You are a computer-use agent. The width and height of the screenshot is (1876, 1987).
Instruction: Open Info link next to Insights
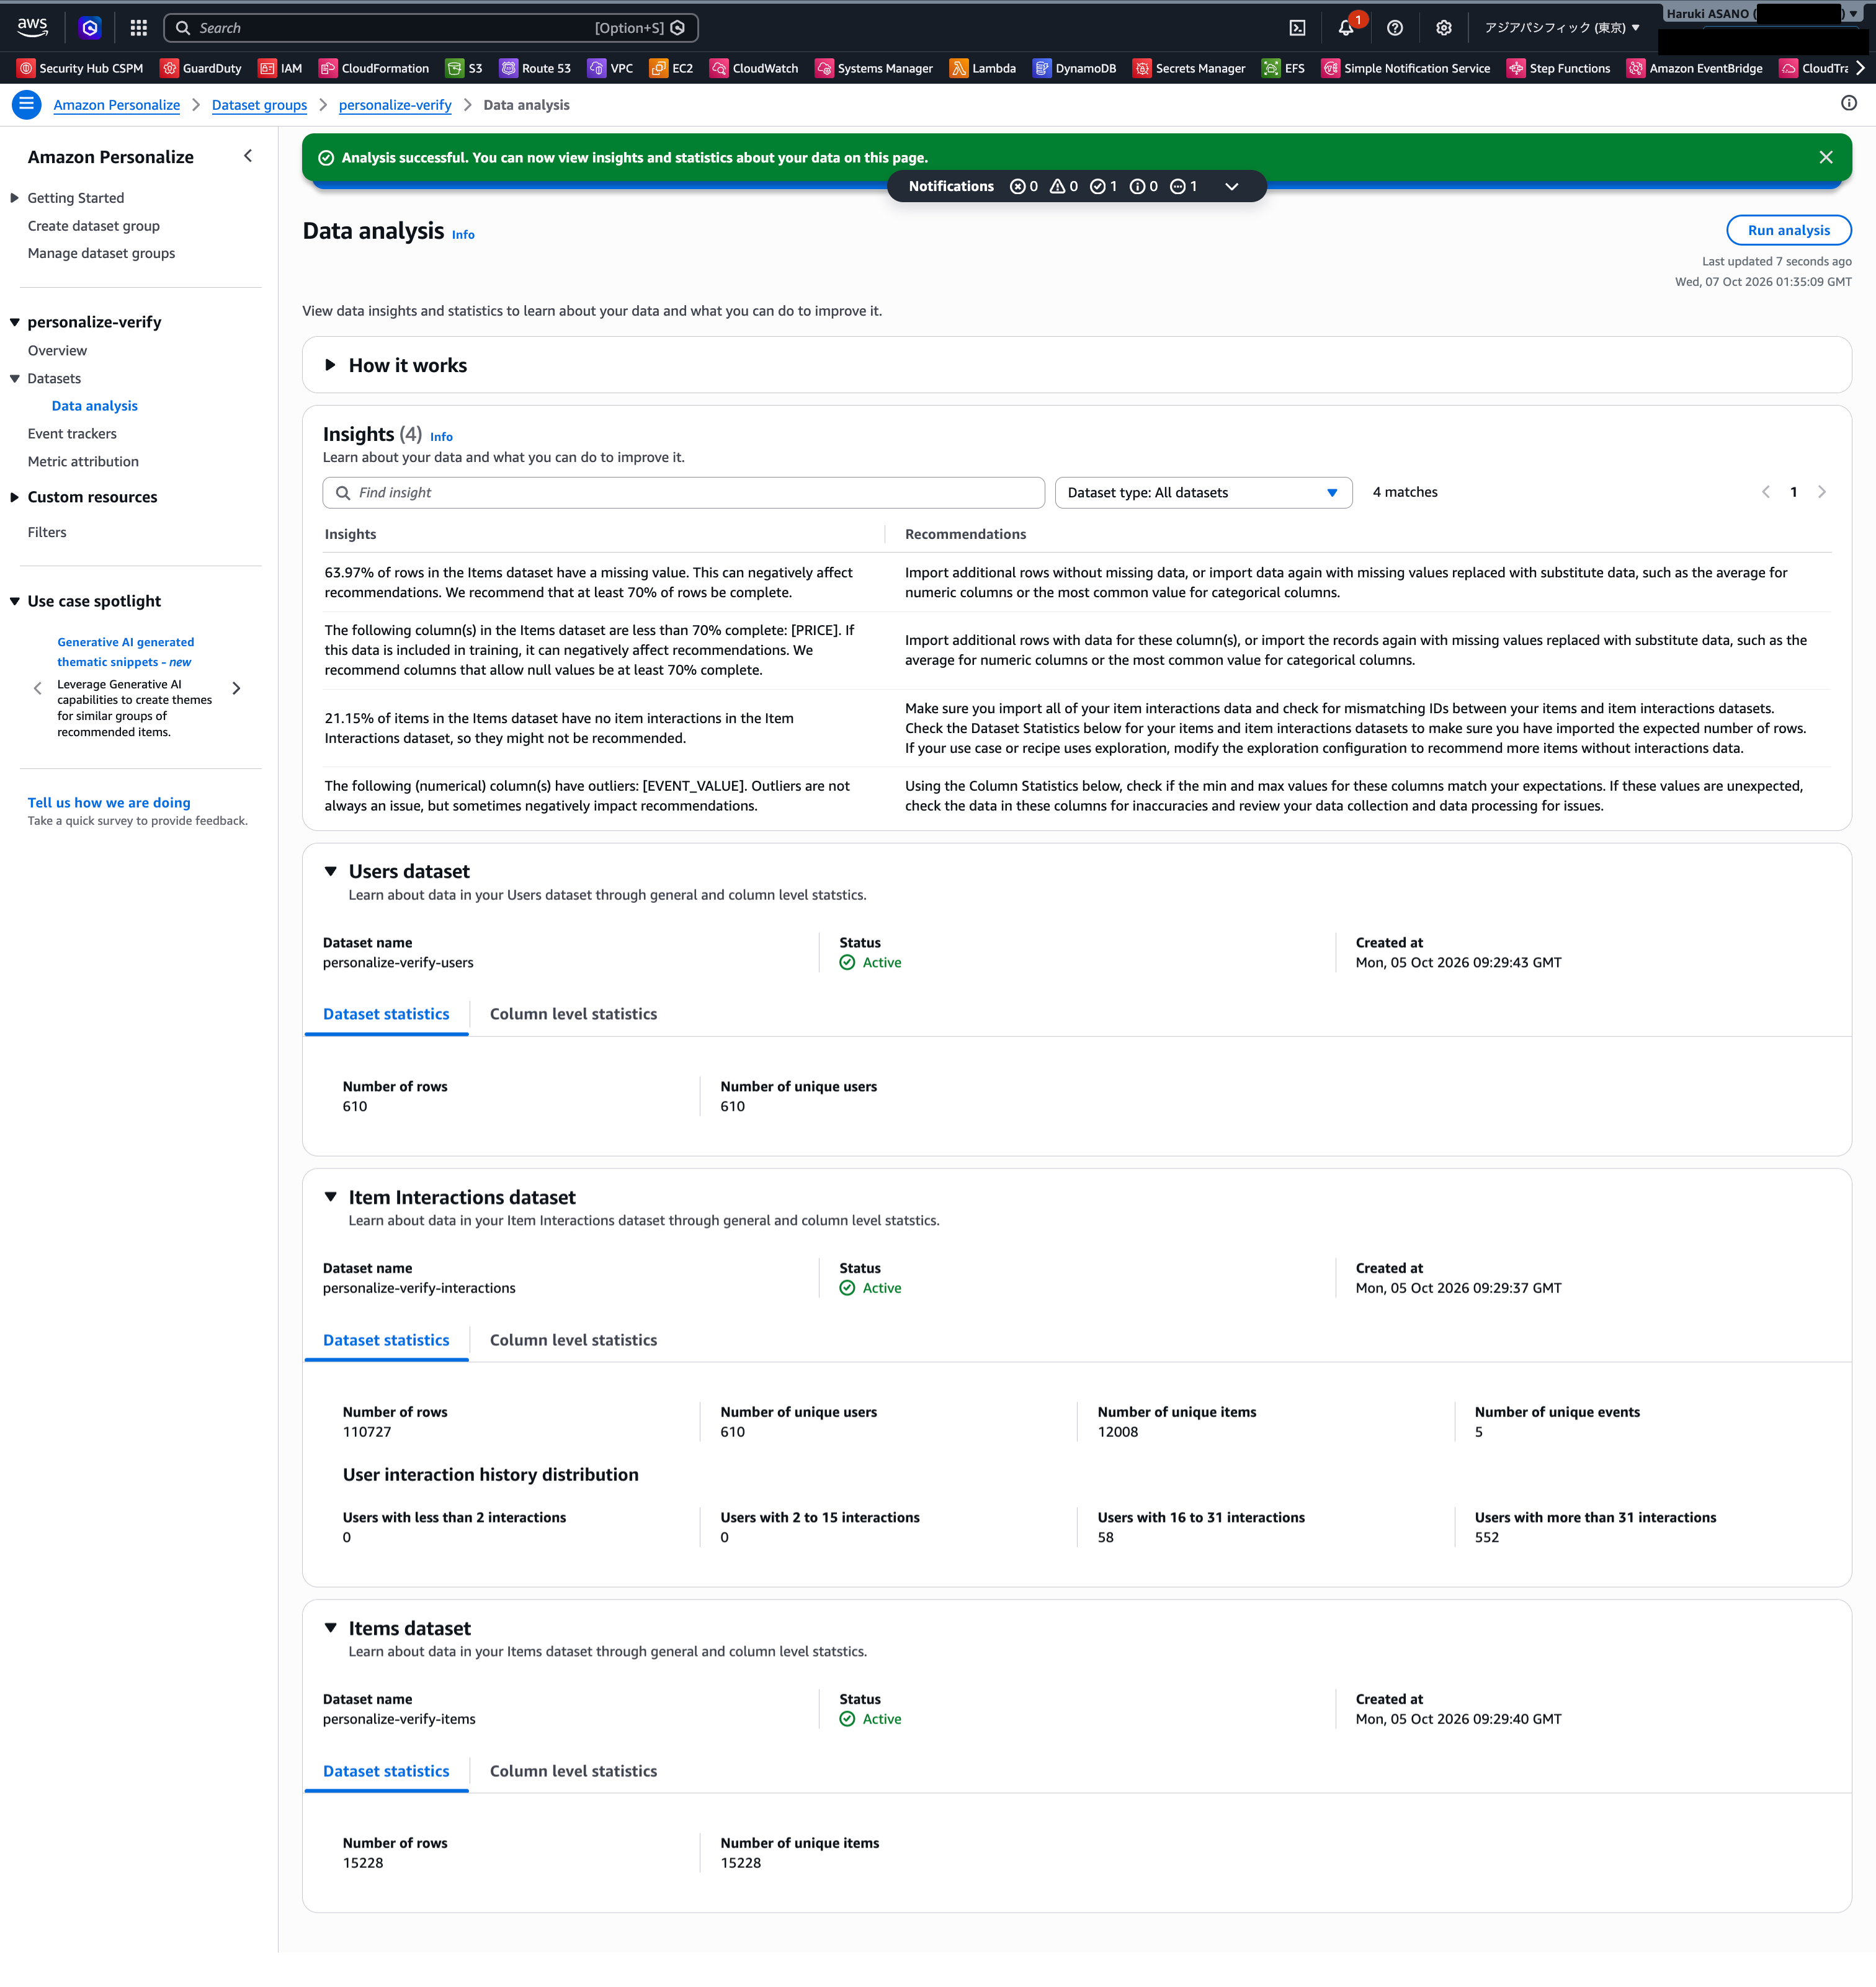point(441,437)
